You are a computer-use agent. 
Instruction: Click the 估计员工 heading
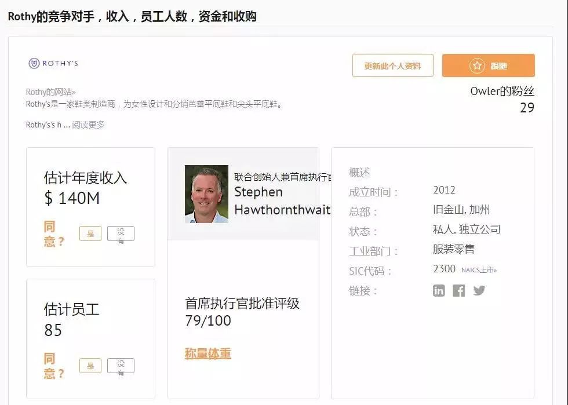click(x=72, y=309)
